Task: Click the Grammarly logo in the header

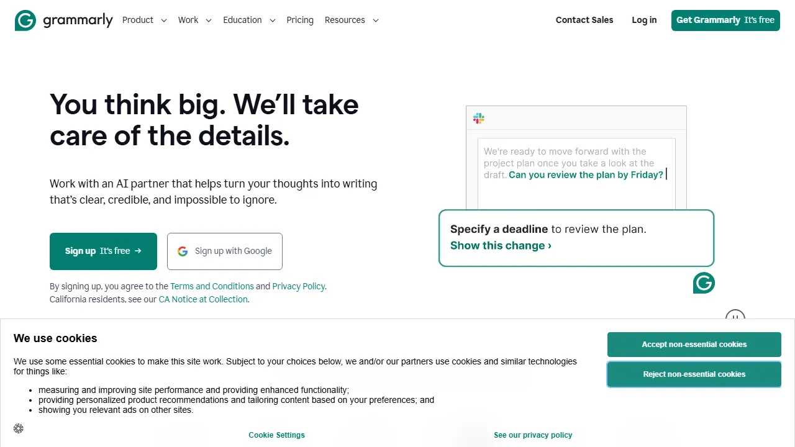Action: click(x=63, y=20)
